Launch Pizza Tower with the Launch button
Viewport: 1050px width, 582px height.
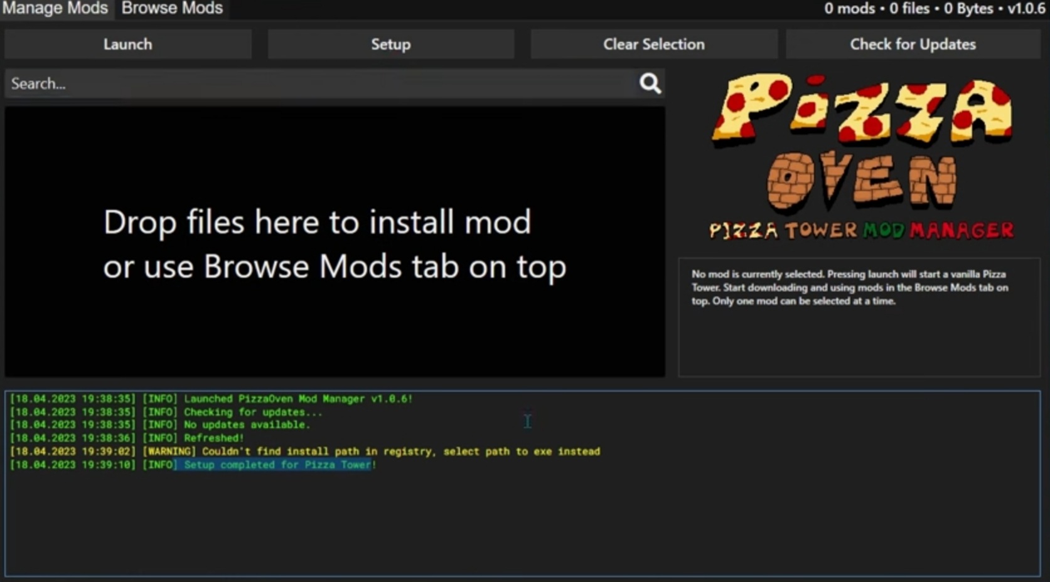tap(128, 45)
